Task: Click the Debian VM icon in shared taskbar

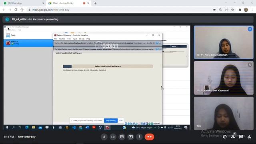Action: coord(107,128)
